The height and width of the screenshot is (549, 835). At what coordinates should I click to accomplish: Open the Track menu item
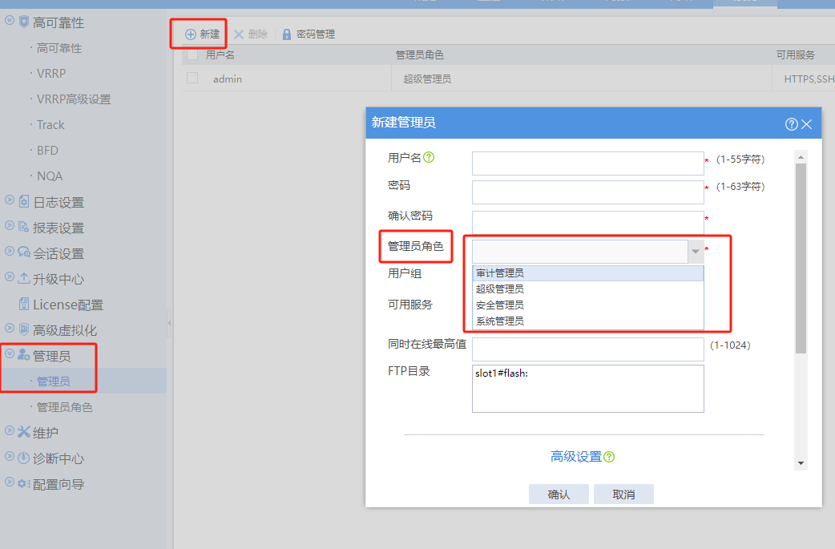tap(50, 124)
